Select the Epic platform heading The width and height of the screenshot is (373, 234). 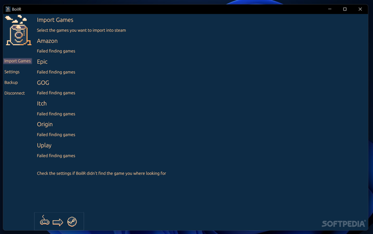pos(42,62)
